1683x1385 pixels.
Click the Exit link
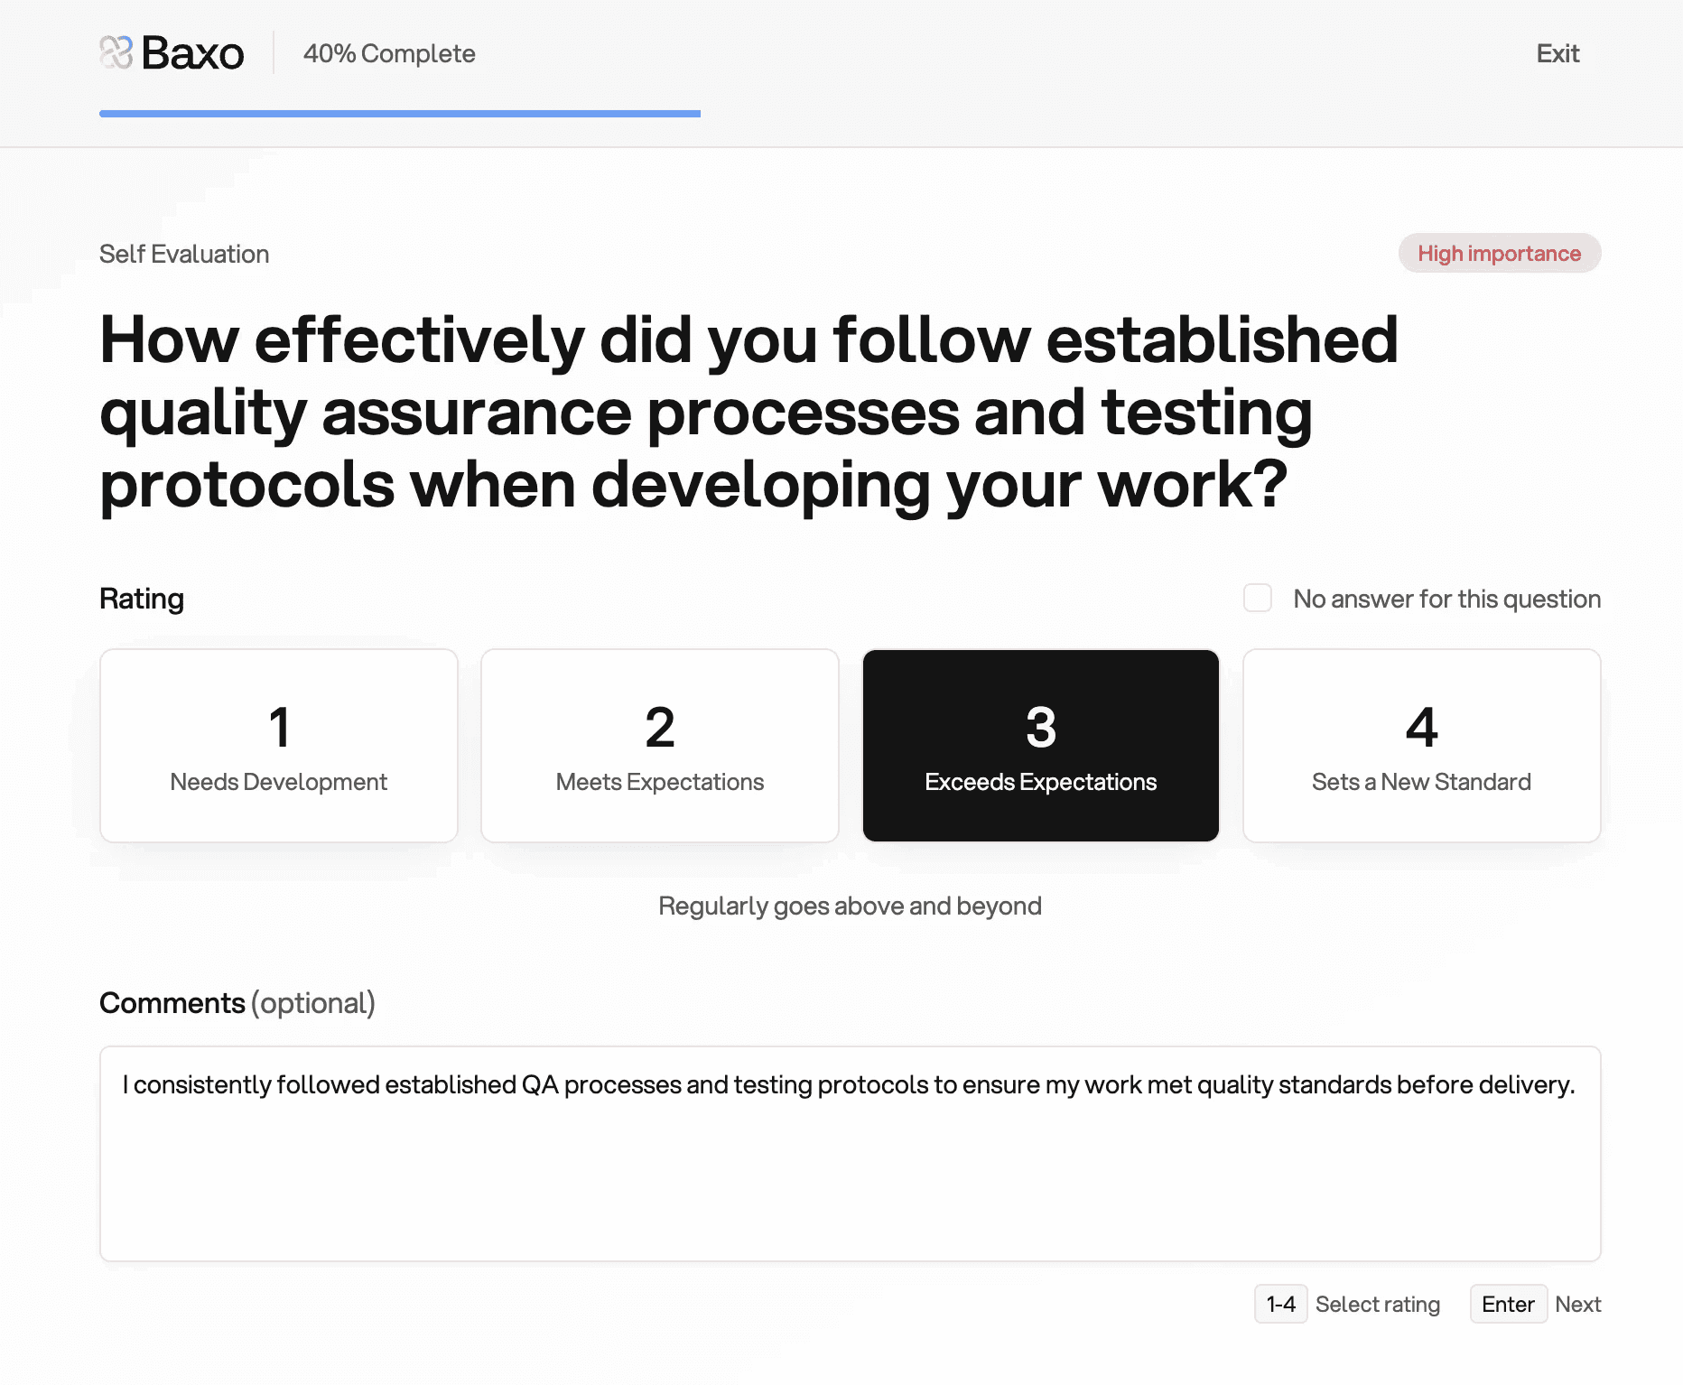pyautogui.click(x=1557, y=53)
